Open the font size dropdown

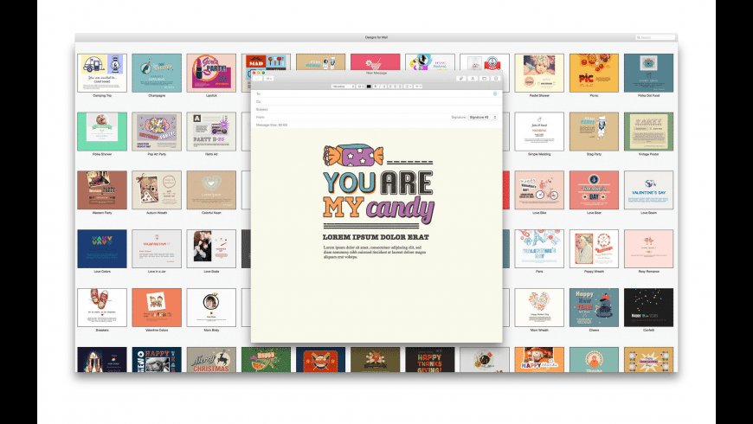(360, 87)
